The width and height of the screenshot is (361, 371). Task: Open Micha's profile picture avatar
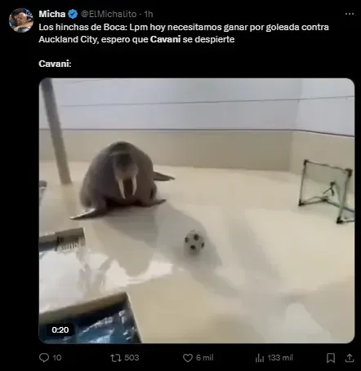click(x=21, y=20)
